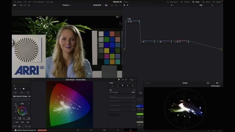This screenshot has width=235, height=132.
Task: Adjust the Chroma Range slider
Action: pyautogui.click(x=122, y=94)
